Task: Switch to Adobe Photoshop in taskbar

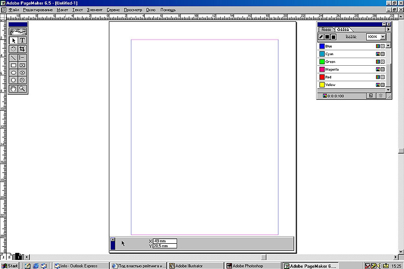Action: [x=251, y=265]
